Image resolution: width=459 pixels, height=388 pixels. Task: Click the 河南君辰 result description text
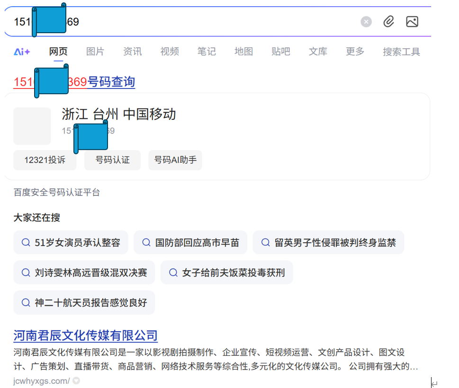tap(216, 359)
